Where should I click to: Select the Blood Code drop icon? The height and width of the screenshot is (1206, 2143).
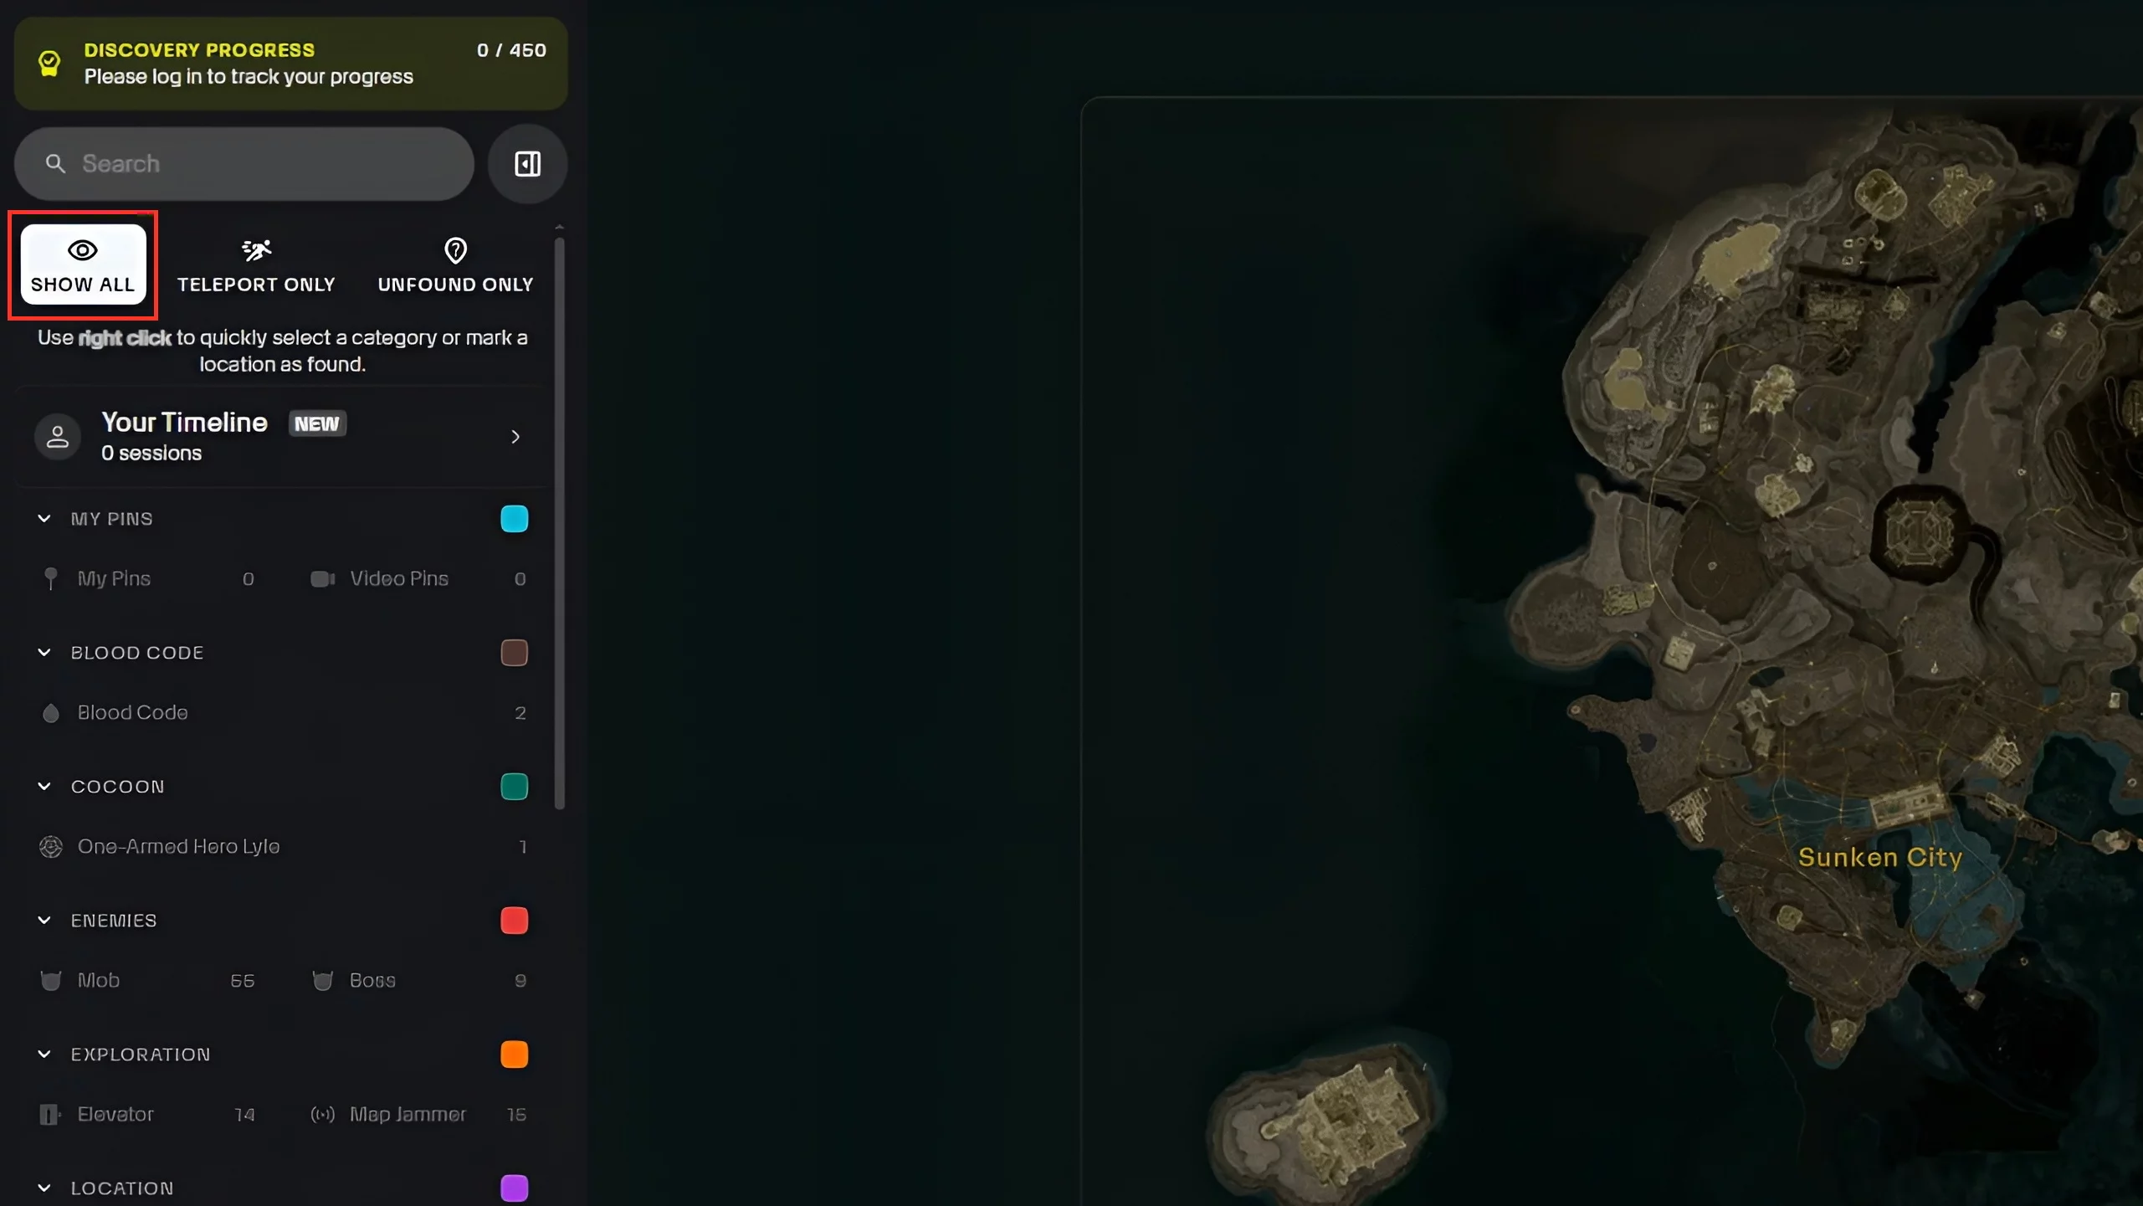(51, 713)
